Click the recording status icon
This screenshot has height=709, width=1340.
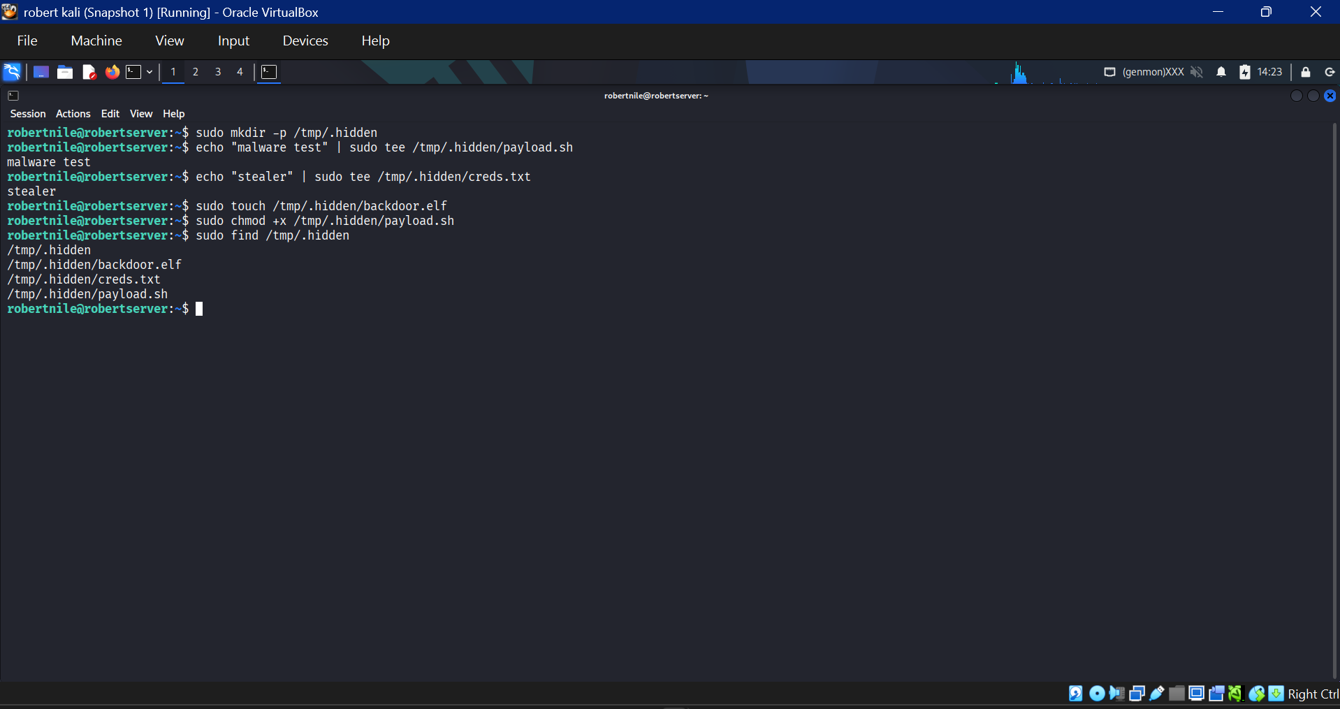[1216, 693]
